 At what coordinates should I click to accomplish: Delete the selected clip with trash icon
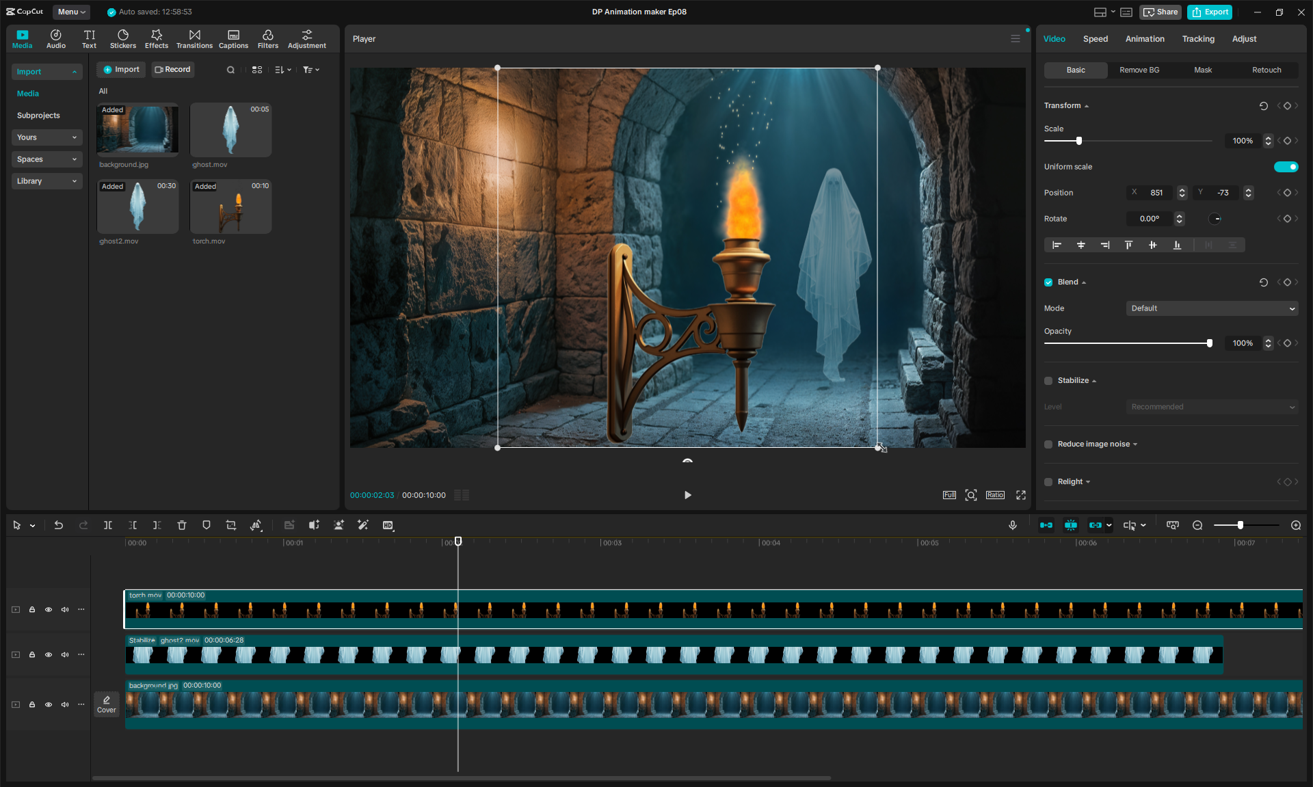click(181, 525)
